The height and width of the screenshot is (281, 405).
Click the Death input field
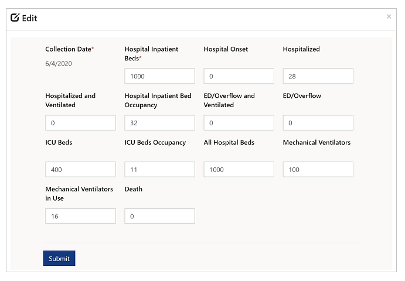tap(159, 216)
